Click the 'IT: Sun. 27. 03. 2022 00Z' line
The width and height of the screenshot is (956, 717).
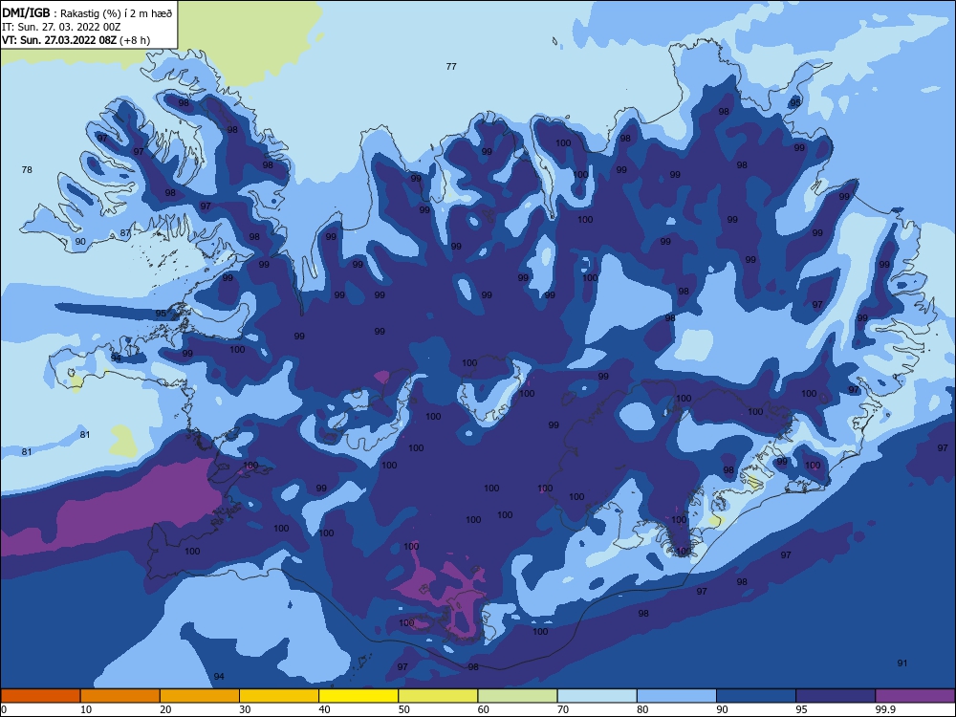coord(61,27)
